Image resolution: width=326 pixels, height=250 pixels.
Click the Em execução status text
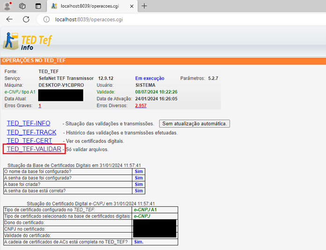[x=150, y=78]
